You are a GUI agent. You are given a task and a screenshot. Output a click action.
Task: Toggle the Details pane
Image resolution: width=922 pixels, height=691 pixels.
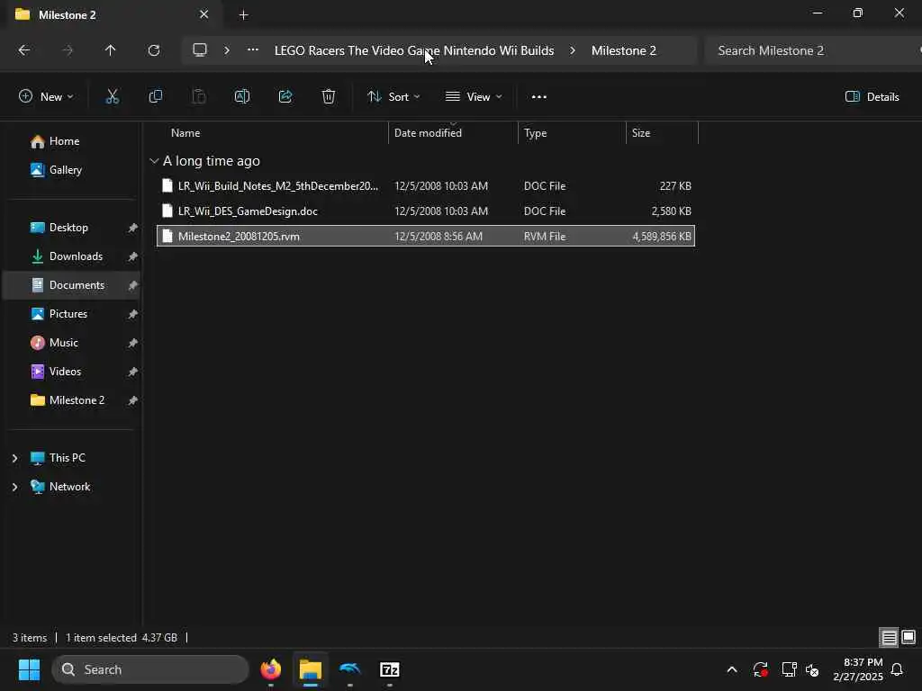point(872,97)
